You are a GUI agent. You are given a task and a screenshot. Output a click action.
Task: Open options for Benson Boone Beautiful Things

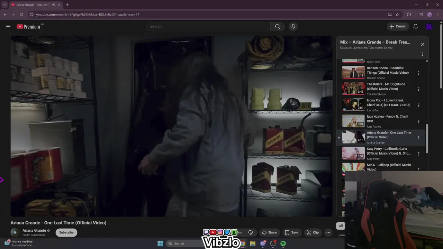[419, 73]
